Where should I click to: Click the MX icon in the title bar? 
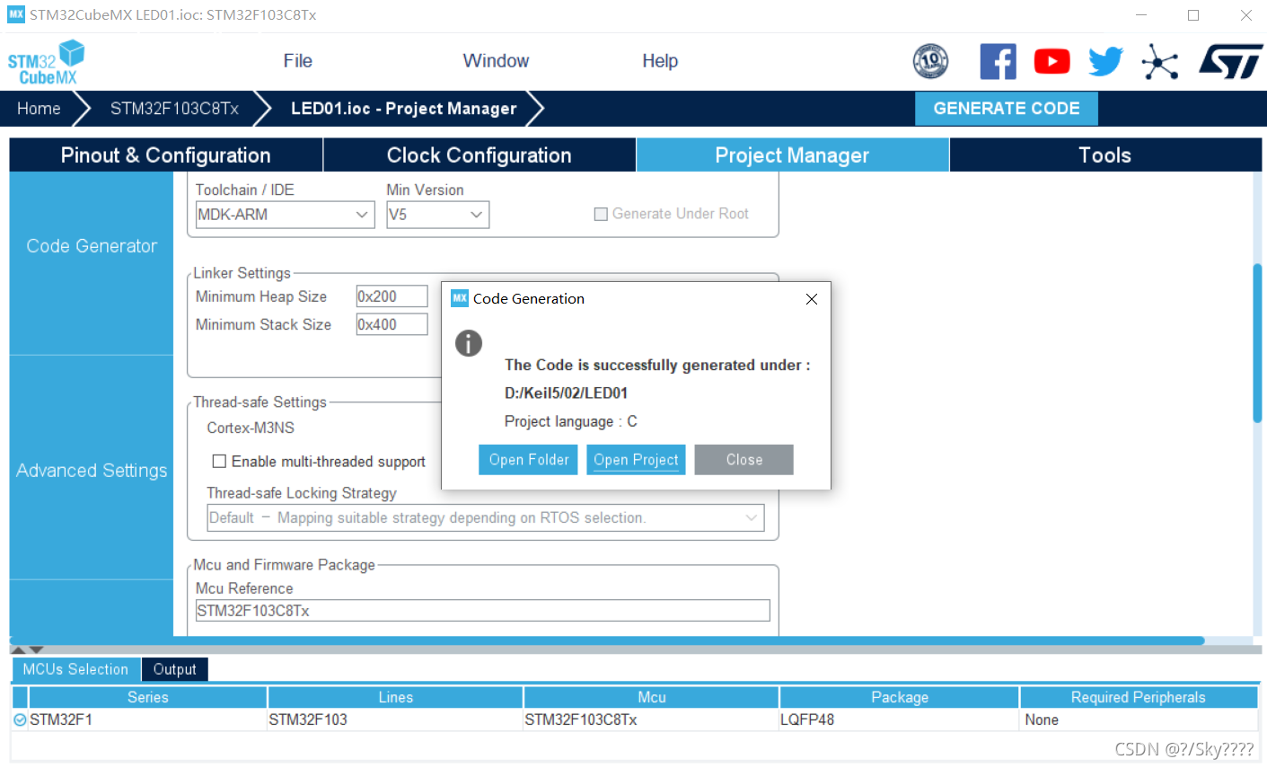(x=15, y=14)
